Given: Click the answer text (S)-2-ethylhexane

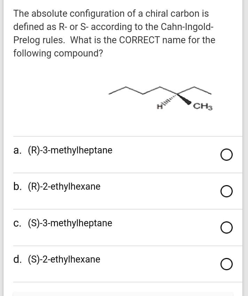Looking at the screenshot, I should [x=64, y=259].
